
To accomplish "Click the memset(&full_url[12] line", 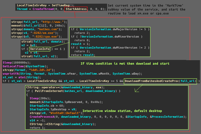I will tap(38, 26).
